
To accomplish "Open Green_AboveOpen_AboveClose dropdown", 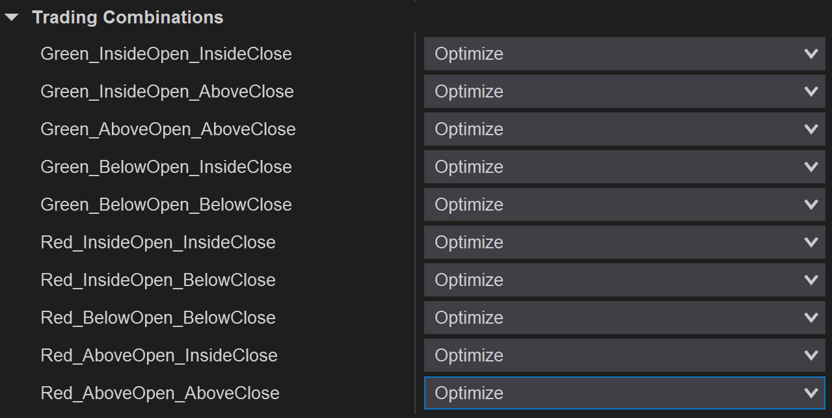I will pyautogui.click(x=624, y=129).
